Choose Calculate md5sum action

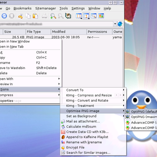[93, 127]
